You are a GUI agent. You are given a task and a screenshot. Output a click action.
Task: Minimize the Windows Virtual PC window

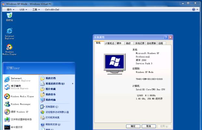(183, 3)
